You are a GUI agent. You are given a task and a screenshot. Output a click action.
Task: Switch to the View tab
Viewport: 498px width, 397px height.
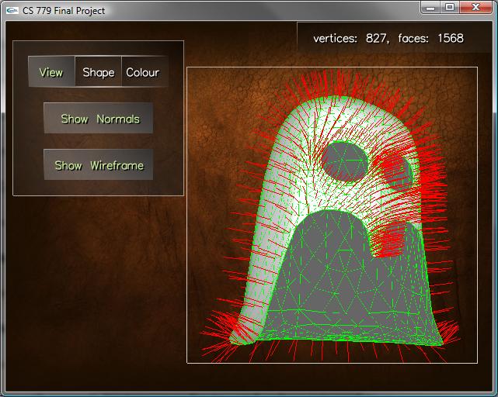[51, 72]
